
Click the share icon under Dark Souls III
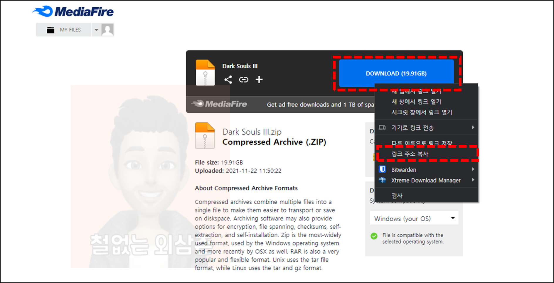228,80
